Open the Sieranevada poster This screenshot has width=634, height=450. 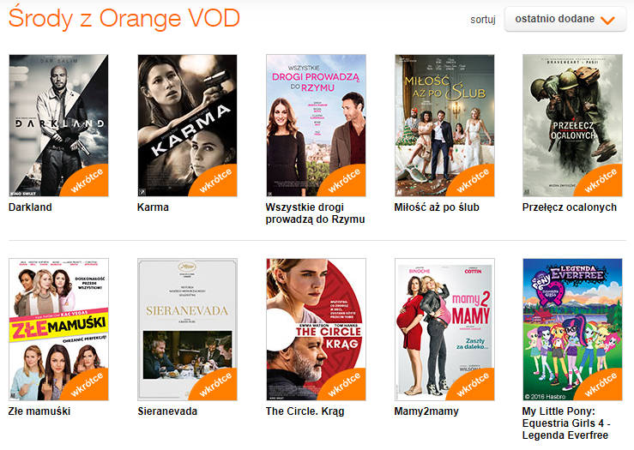(x=187, y=330)
